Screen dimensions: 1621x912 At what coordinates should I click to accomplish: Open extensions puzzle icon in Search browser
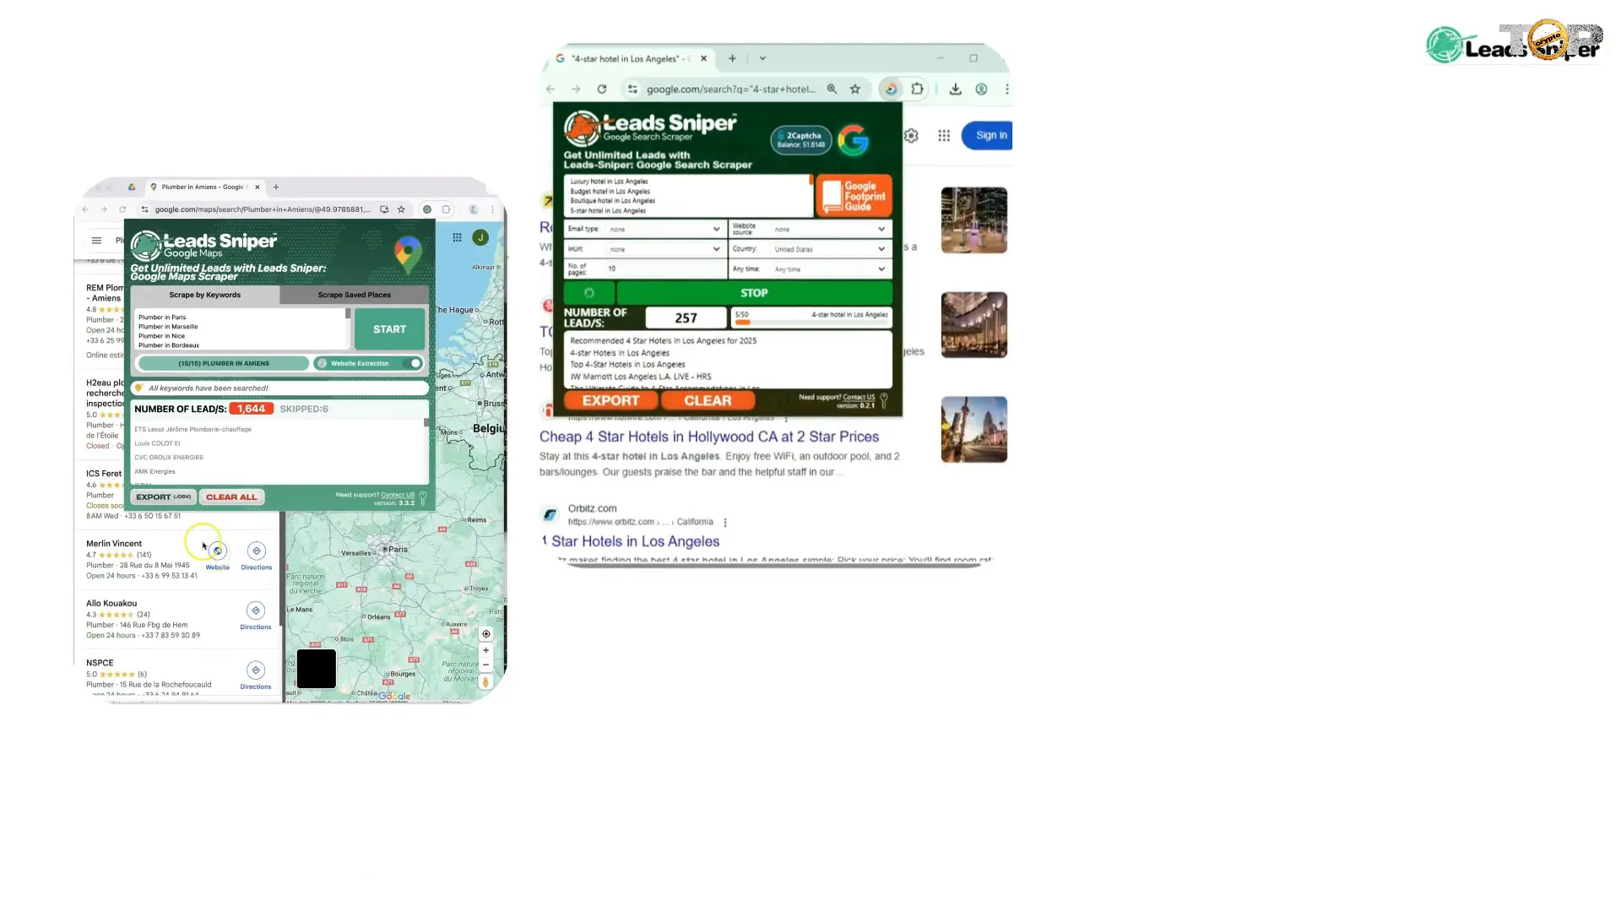point(918,89)
